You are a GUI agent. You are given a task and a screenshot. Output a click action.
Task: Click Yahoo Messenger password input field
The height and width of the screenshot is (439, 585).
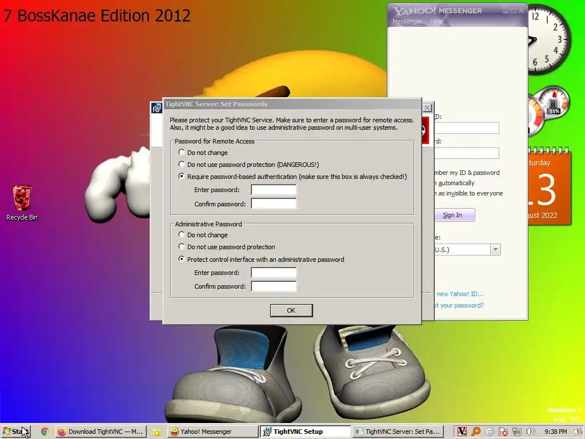pyautogui.click(x=467, y=153)
